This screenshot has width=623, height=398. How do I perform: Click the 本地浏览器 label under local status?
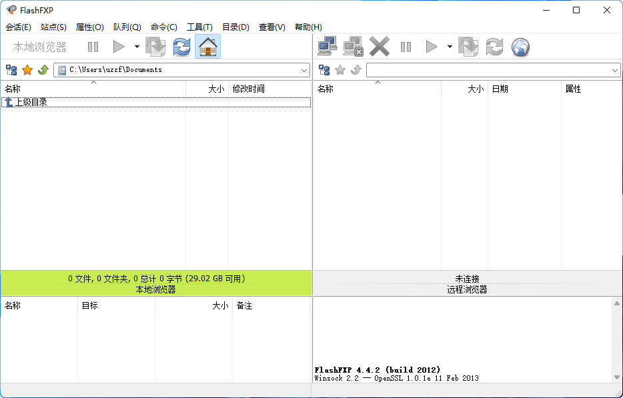click(156, 289)
